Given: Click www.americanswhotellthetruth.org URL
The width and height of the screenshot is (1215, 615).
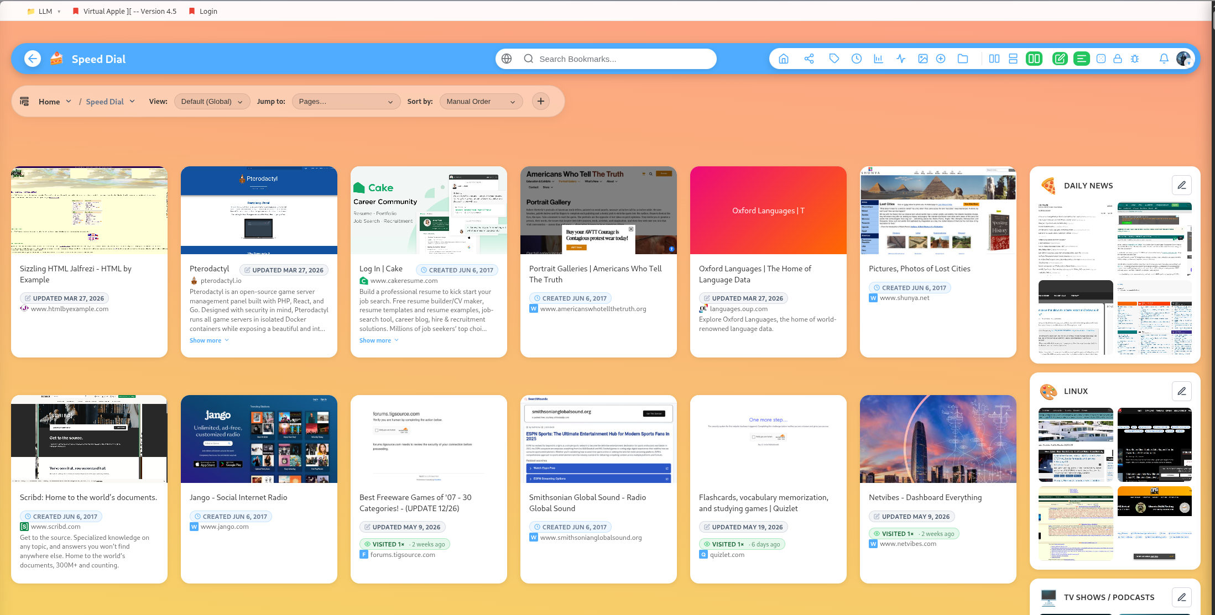Looking at the screenshot, I should click(593, 309).
